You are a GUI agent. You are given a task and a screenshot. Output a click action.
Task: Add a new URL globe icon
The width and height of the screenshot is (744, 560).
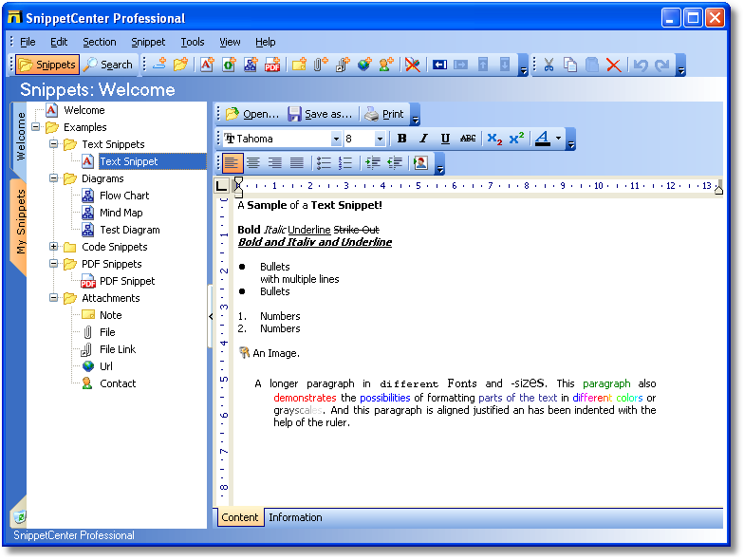(364, 65)
